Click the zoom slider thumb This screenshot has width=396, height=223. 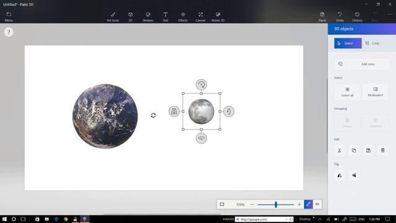point(276,204)
